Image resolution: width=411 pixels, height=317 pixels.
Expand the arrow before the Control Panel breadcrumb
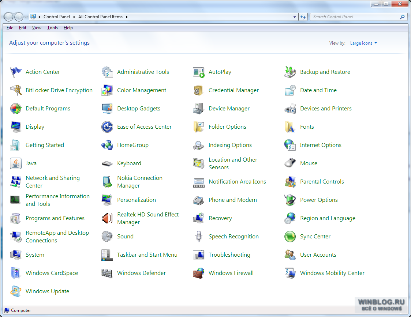click(x=39, y=17)
